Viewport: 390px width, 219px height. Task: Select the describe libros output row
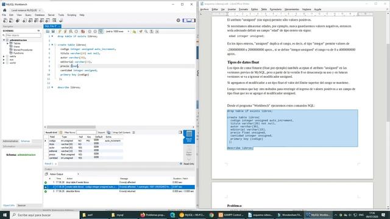click(x=119, y=192)
